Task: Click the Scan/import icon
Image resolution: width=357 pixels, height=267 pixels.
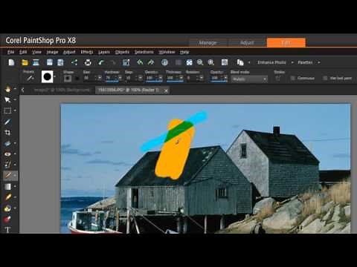Action: coord(36,62)
